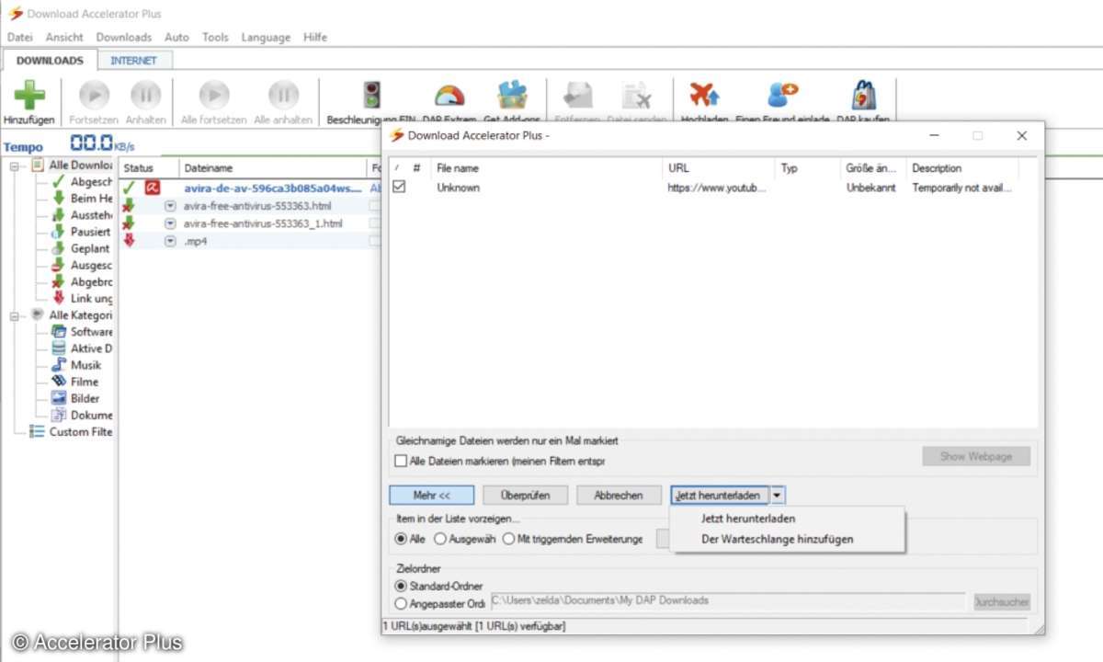Select the Alle radio button
The height and width of the screenshot is (662, 1103).
click(401, 539)
